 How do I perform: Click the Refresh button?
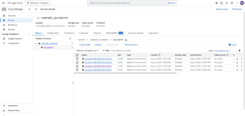pos(237,9)
